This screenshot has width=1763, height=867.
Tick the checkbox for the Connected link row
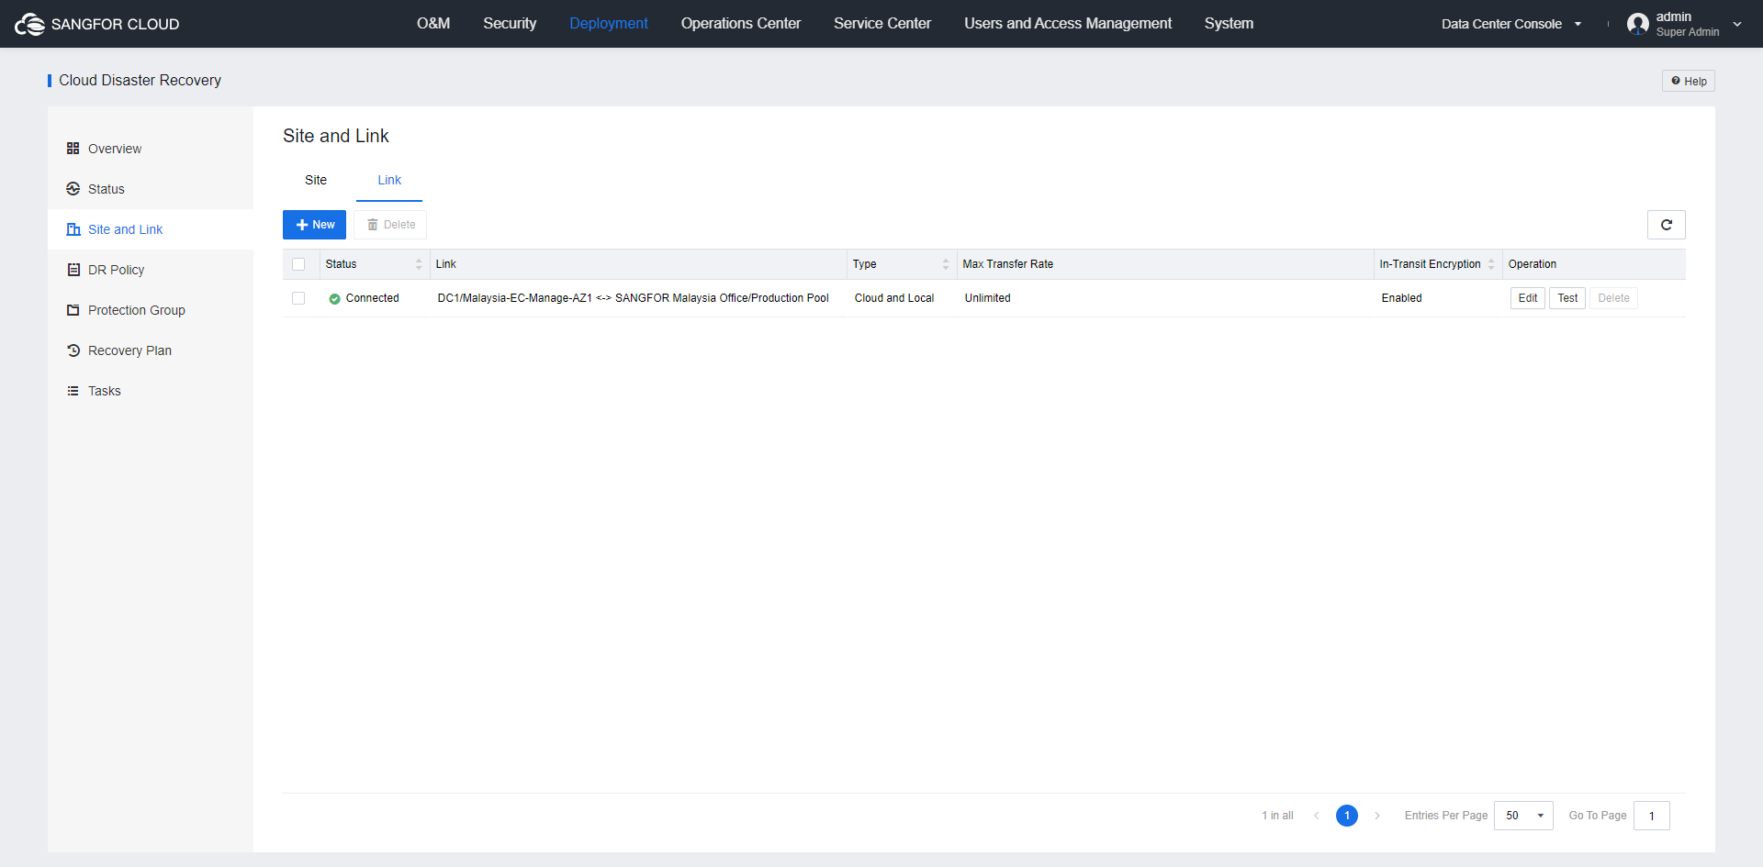click(x=298, y=298)
